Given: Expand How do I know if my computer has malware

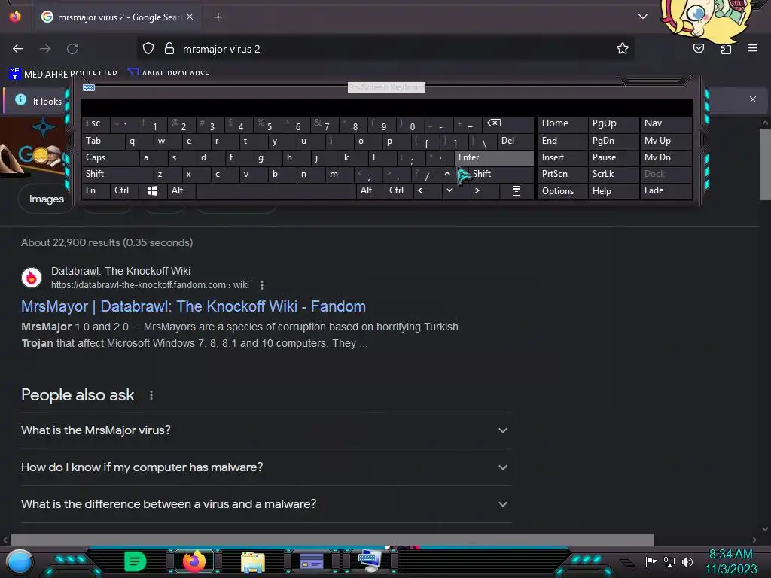Looking at the screenshot, I should pos(266,467).
